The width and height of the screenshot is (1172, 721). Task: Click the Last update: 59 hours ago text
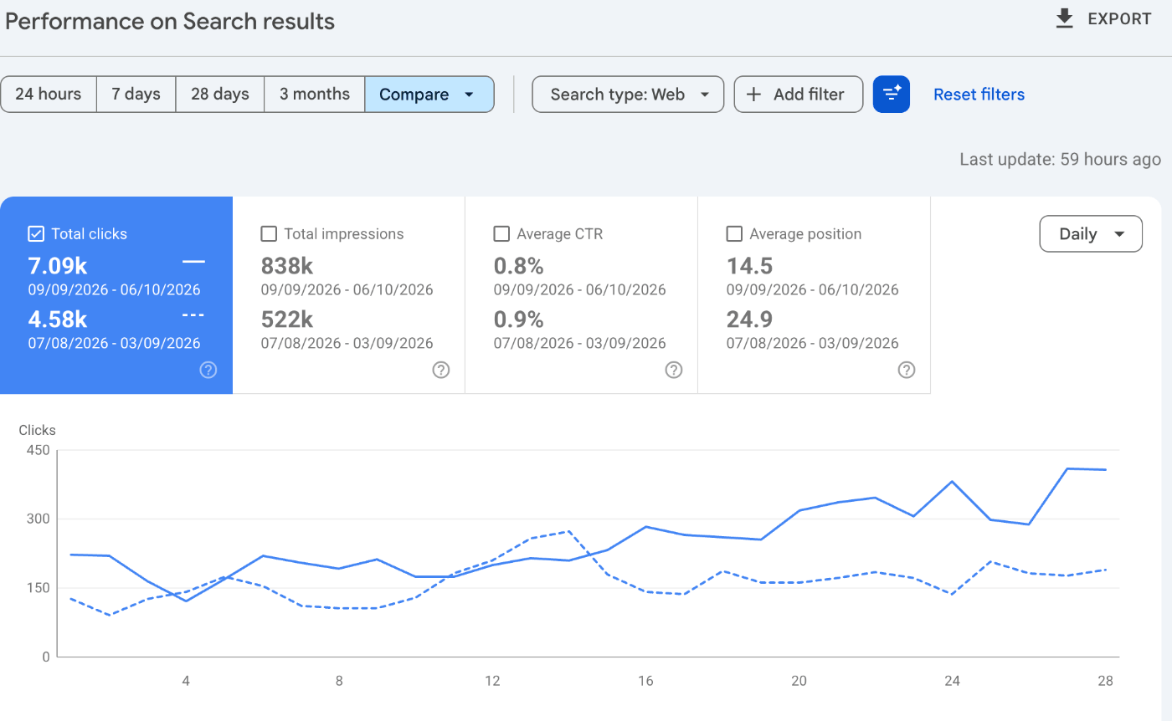pos(1061,159)
